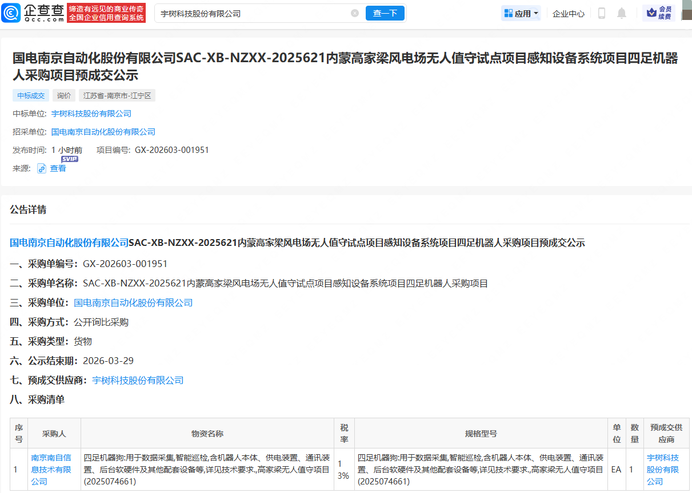The height and width of the screenshot is (493, 692).
Task: Clear the search box with the x icon
Action: coord(355,13)
